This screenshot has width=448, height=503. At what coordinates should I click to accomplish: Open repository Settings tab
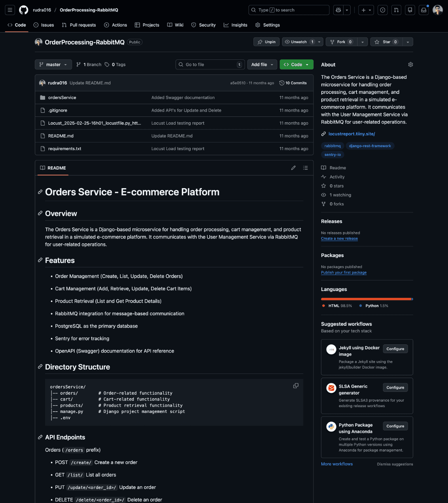[x=268, y=25]
